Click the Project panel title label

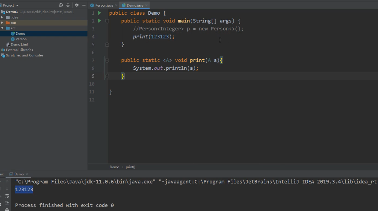click(x=8, y=5)
